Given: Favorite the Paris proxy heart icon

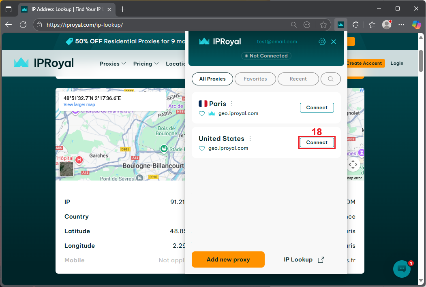Looking at the screenshot, I should [x=201, y=114].
